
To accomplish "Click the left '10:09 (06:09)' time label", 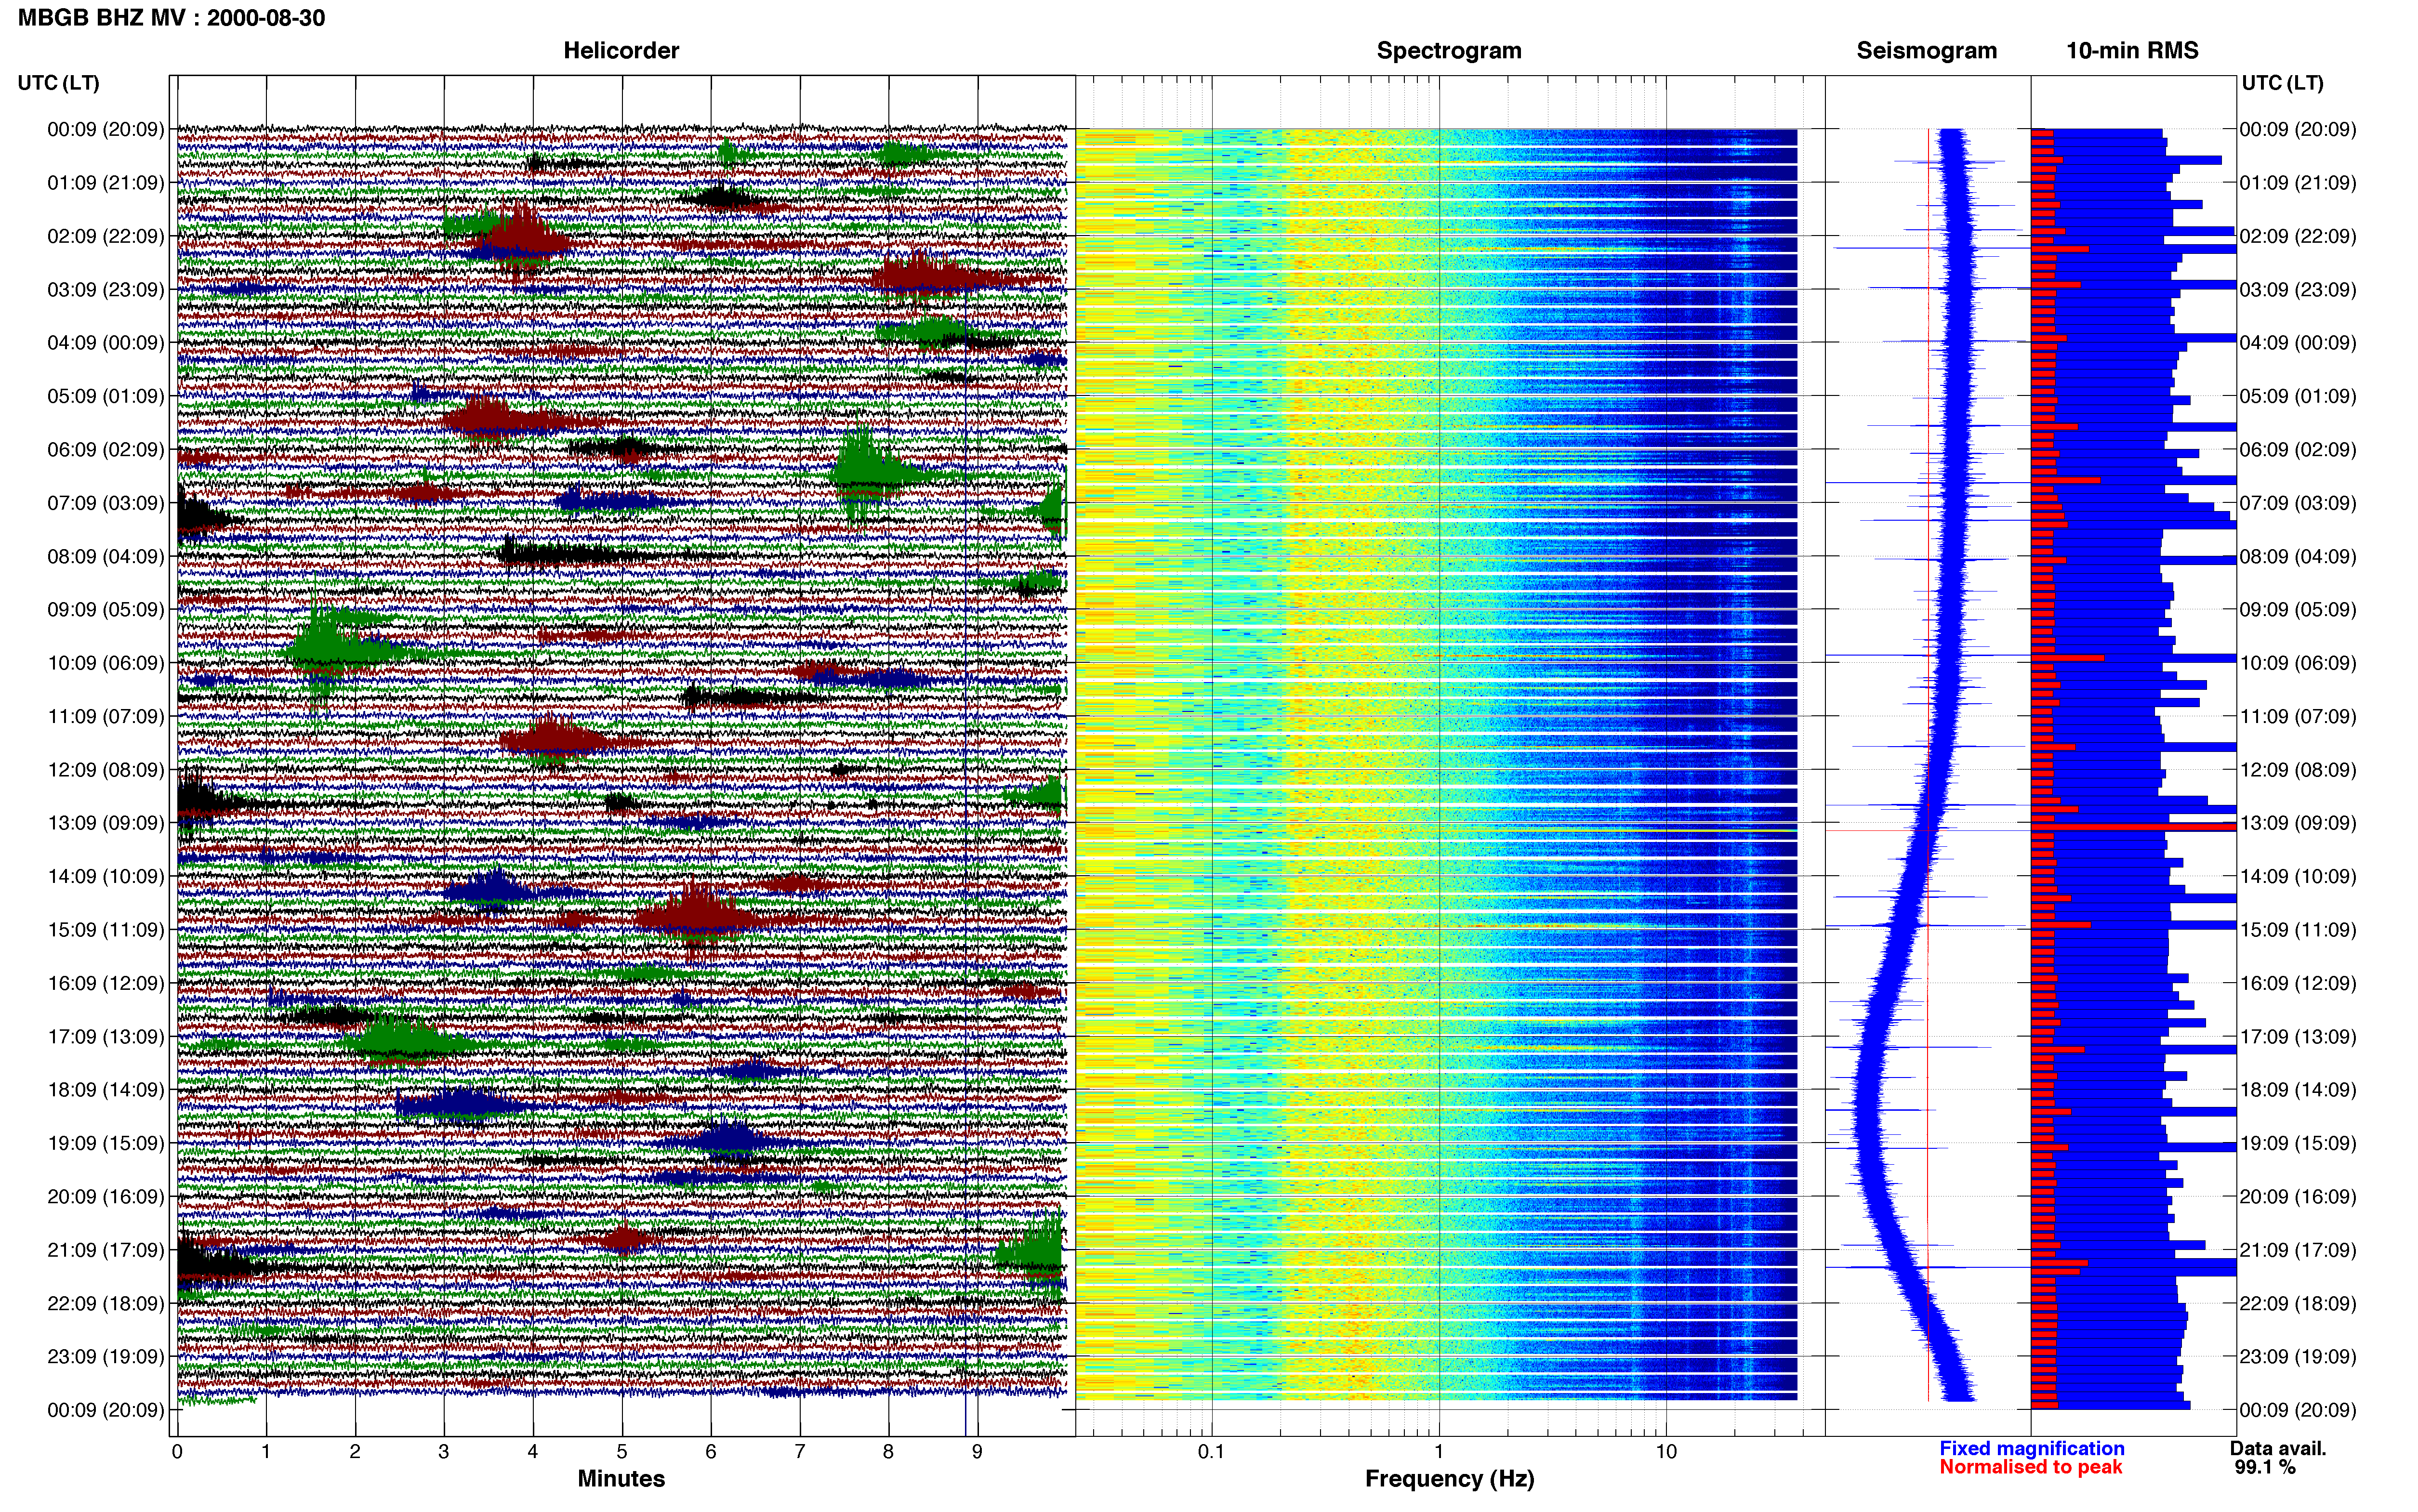I will 105,663.
